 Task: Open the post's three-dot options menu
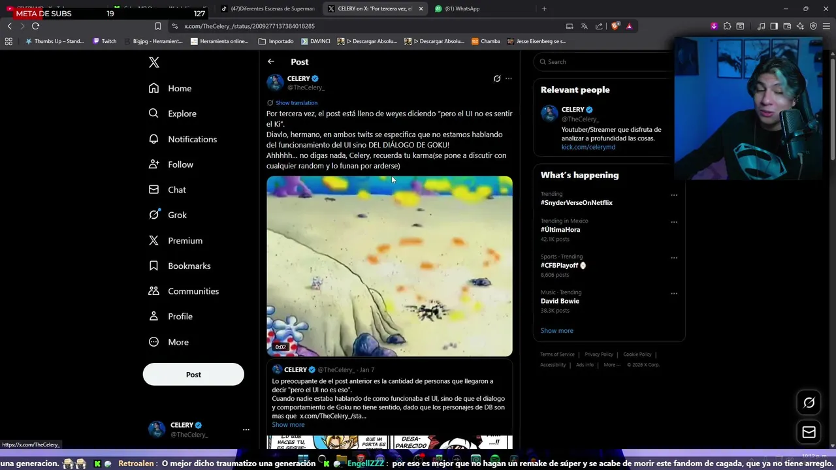point(509,78)
